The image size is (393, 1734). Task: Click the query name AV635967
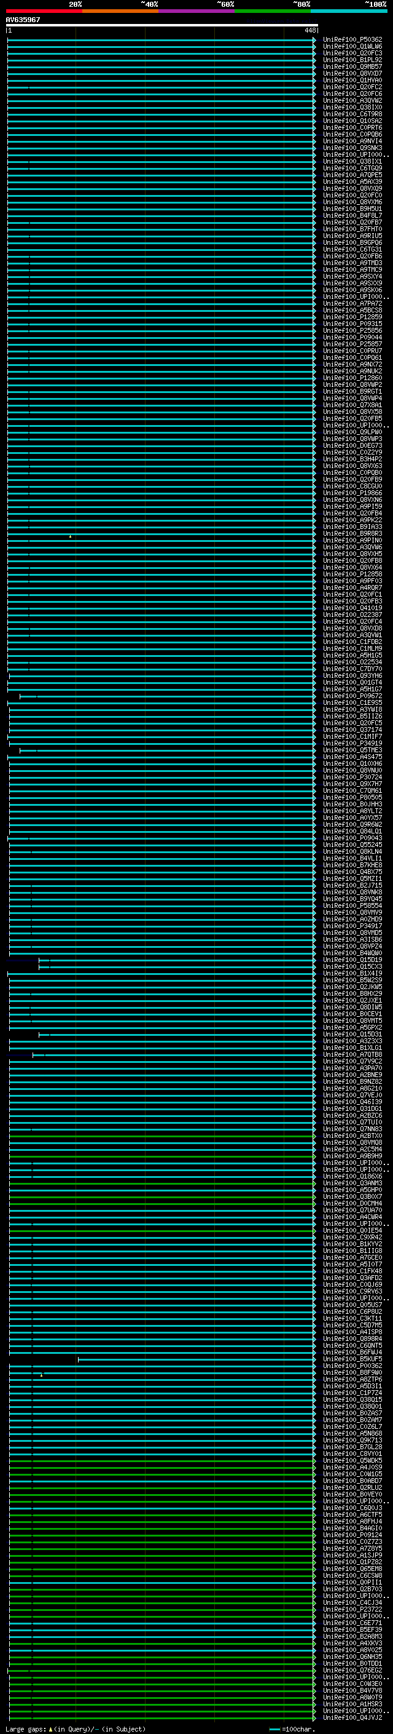coord(23,20)
